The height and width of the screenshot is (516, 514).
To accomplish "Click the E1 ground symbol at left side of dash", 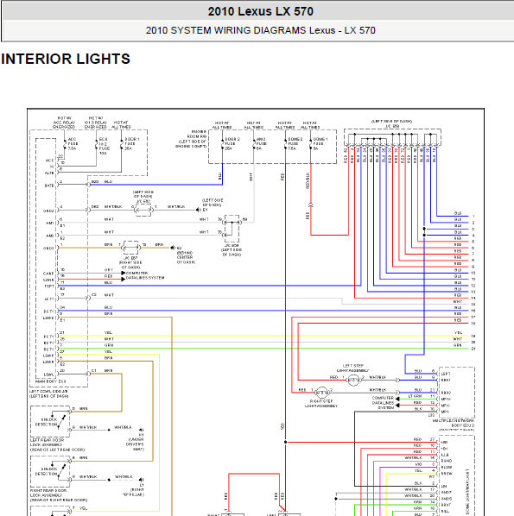I will pos(198,210).
